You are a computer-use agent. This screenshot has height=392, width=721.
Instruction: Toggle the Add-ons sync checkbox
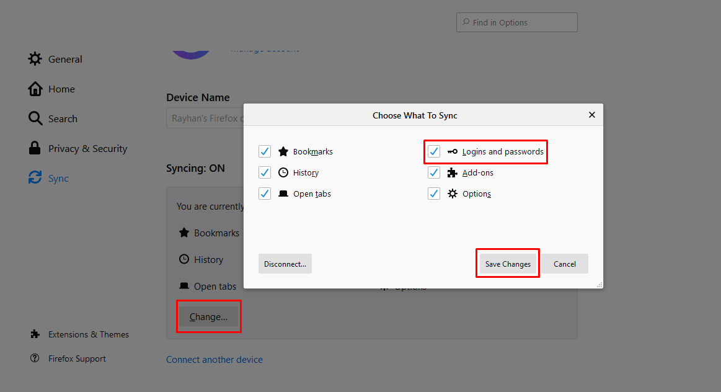tap(434, 172)
